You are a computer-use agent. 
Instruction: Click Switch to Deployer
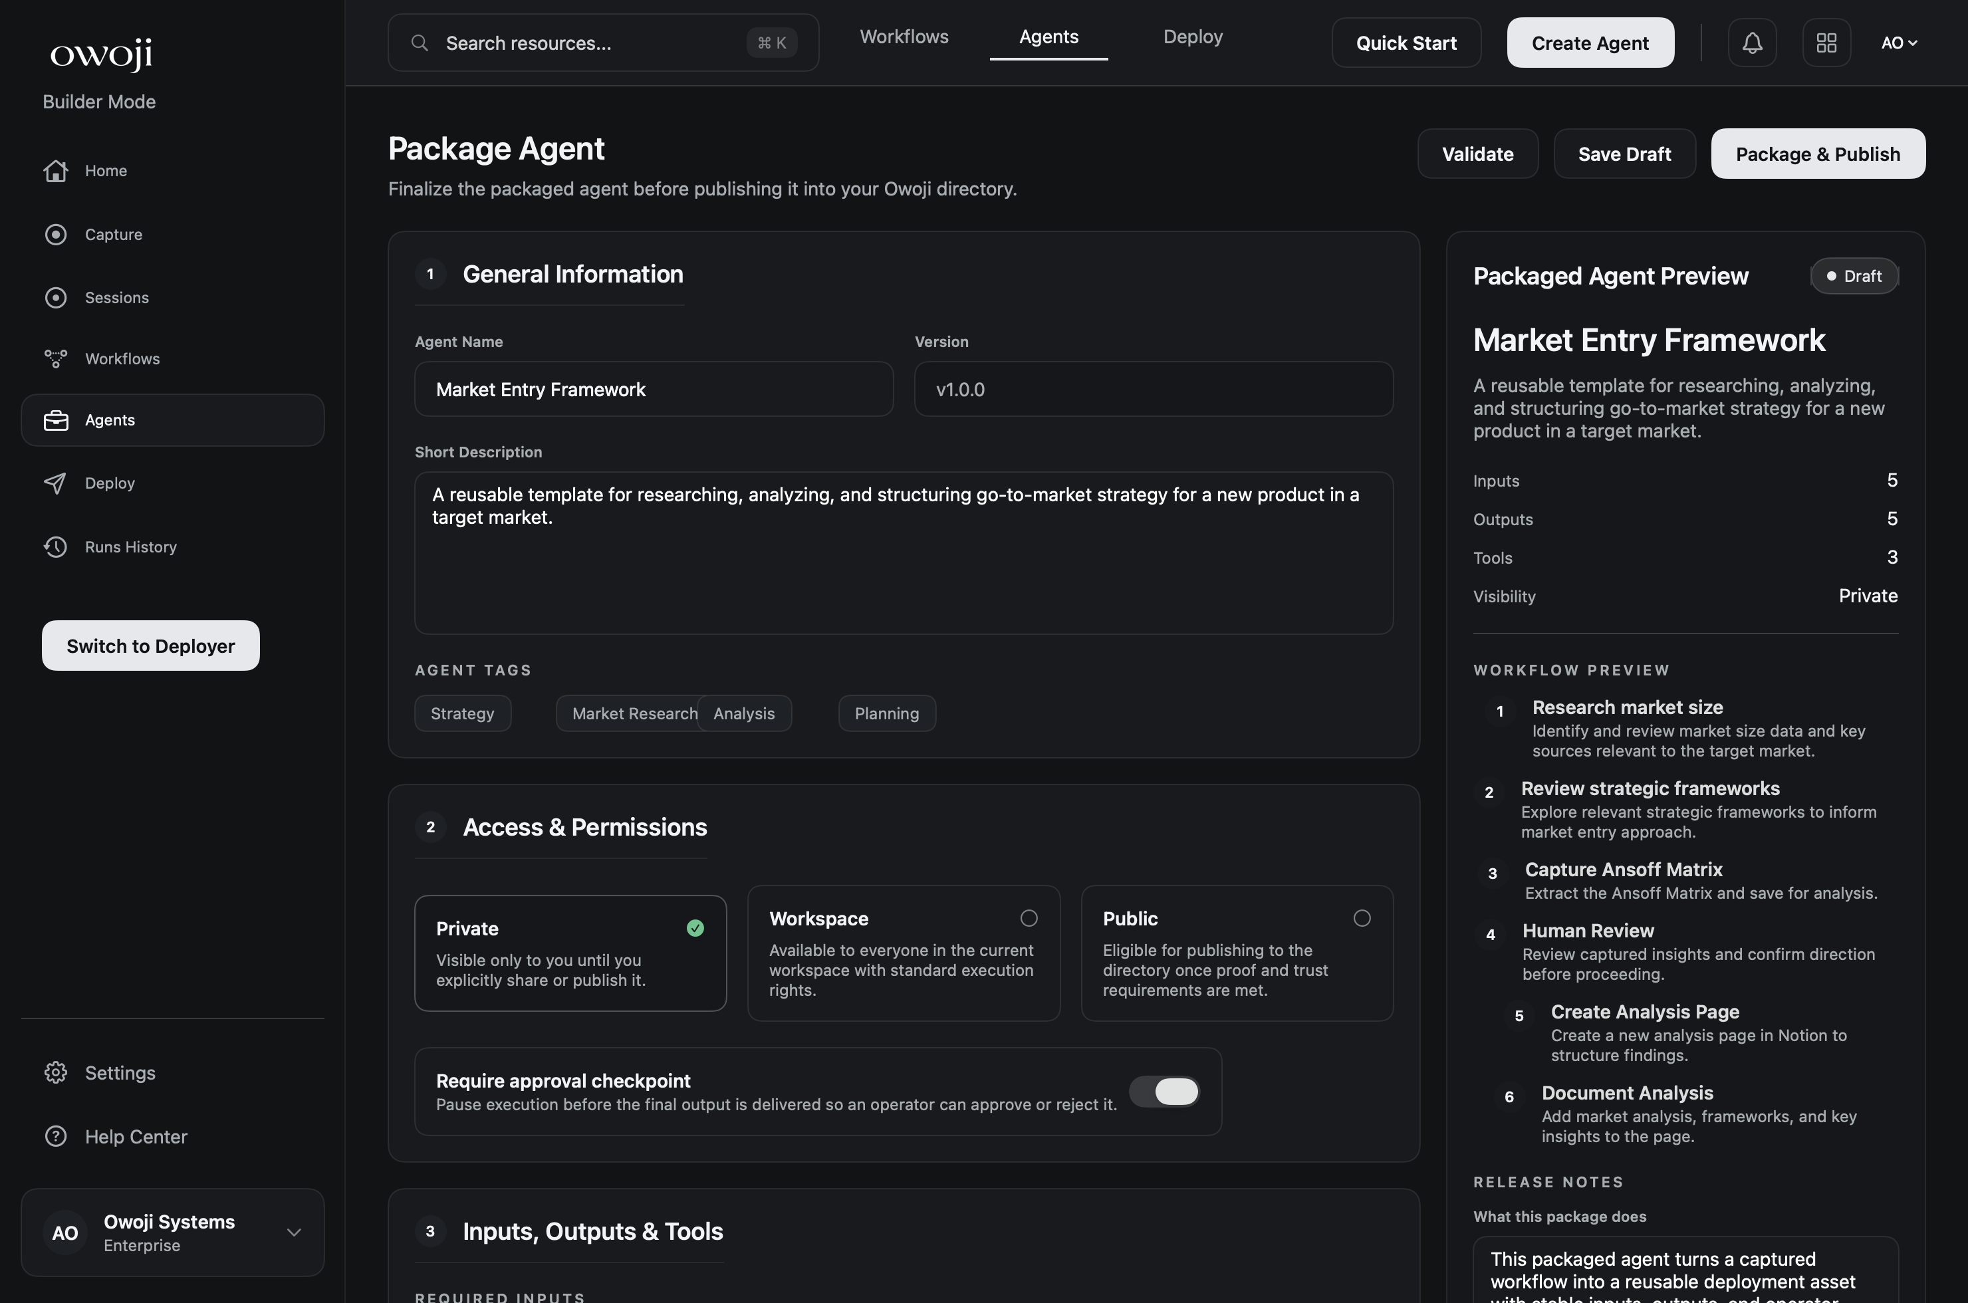tap(150, 646)
